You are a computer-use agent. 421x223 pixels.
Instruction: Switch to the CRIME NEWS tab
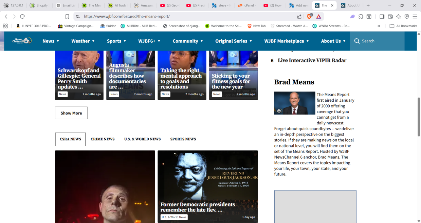[x=103, y=139]
